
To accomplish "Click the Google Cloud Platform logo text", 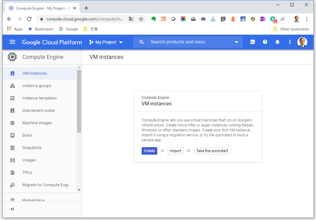I will 52,42.
